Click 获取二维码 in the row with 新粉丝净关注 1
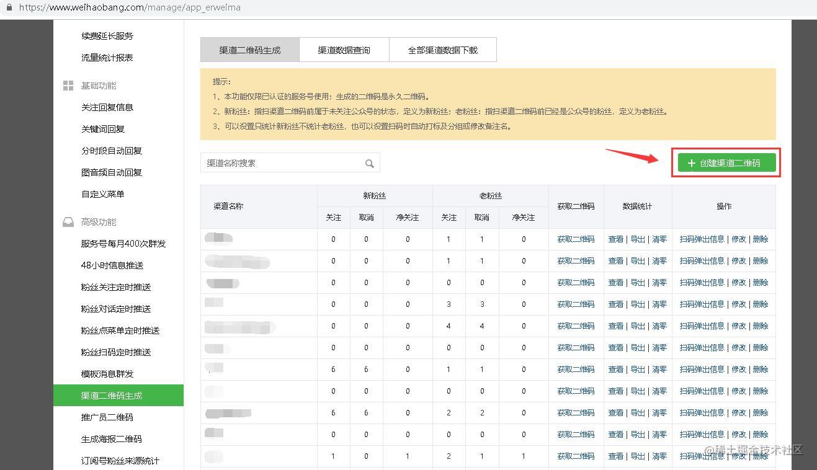 tap(576, 456)
